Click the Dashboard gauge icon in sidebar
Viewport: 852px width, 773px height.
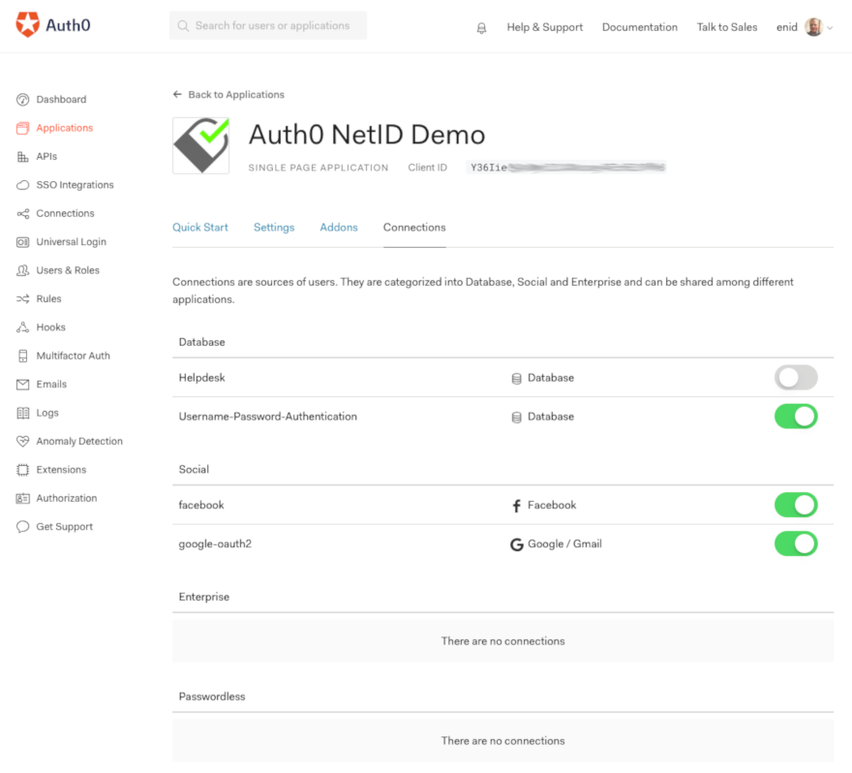click(x=23, y=100)
